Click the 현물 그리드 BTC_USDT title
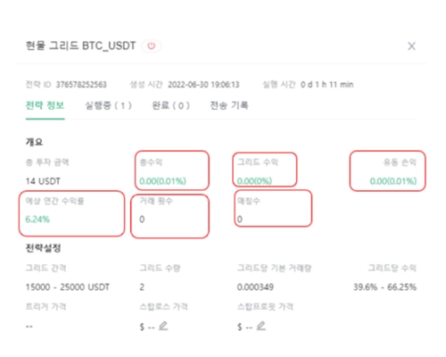Screen dimensions: 446x357 (x=80, y=46)
